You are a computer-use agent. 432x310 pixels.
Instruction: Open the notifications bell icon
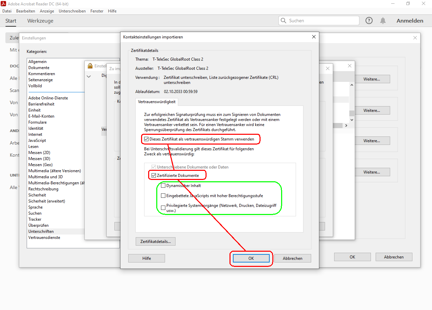pos(383,21)
